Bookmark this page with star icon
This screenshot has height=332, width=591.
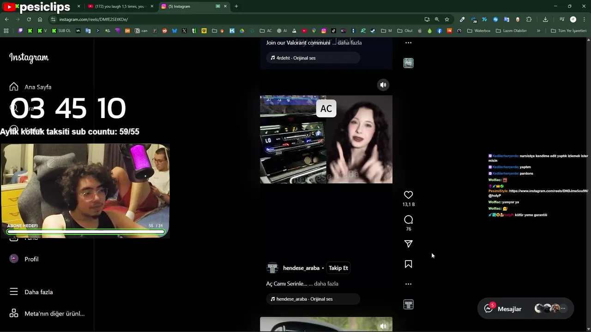[446, 19]
